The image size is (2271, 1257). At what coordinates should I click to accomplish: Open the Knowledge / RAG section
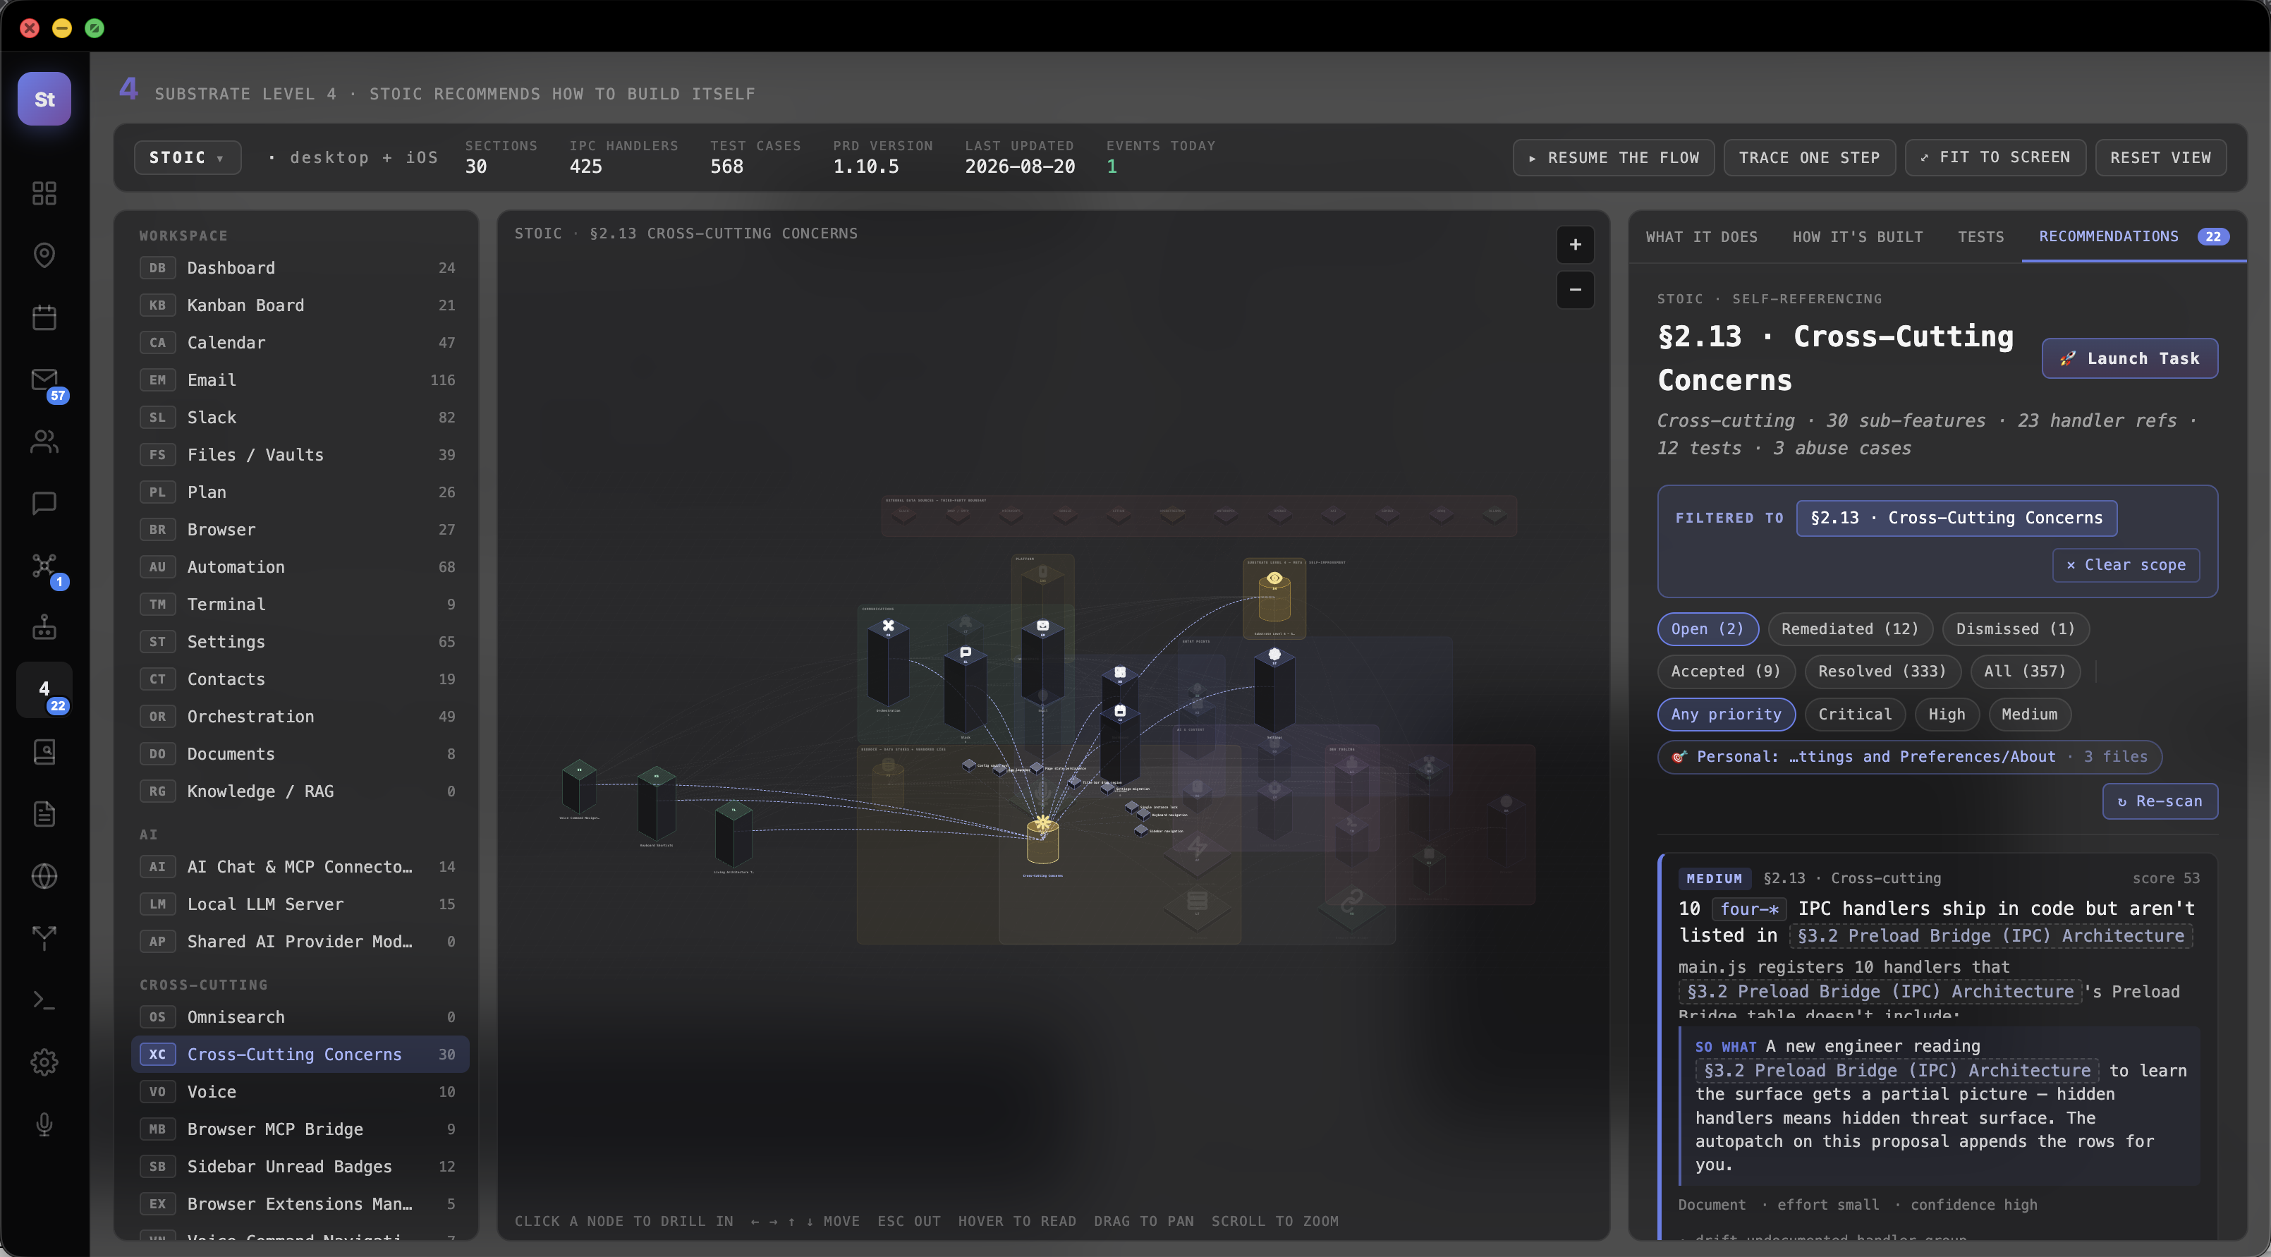click(300, 791)
